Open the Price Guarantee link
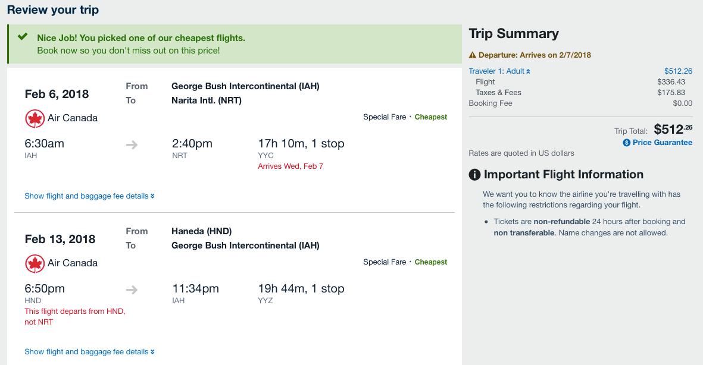Image resolution: width=703 pixels, height=365 pixels. click(x=662, y=143)
